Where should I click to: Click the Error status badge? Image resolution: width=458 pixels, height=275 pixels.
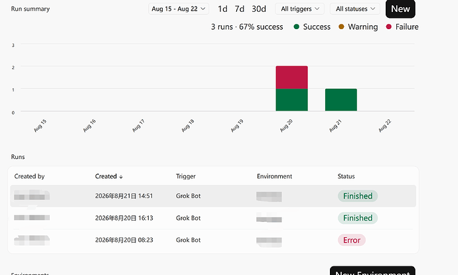tap(352, 240)
